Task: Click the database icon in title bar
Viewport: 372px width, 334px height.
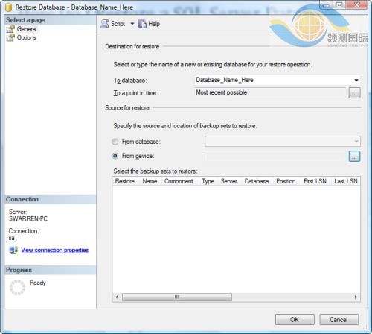Action: point(9,7)
